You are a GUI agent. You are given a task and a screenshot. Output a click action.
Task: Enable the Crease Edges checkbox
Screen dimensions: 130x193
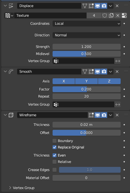55,170
